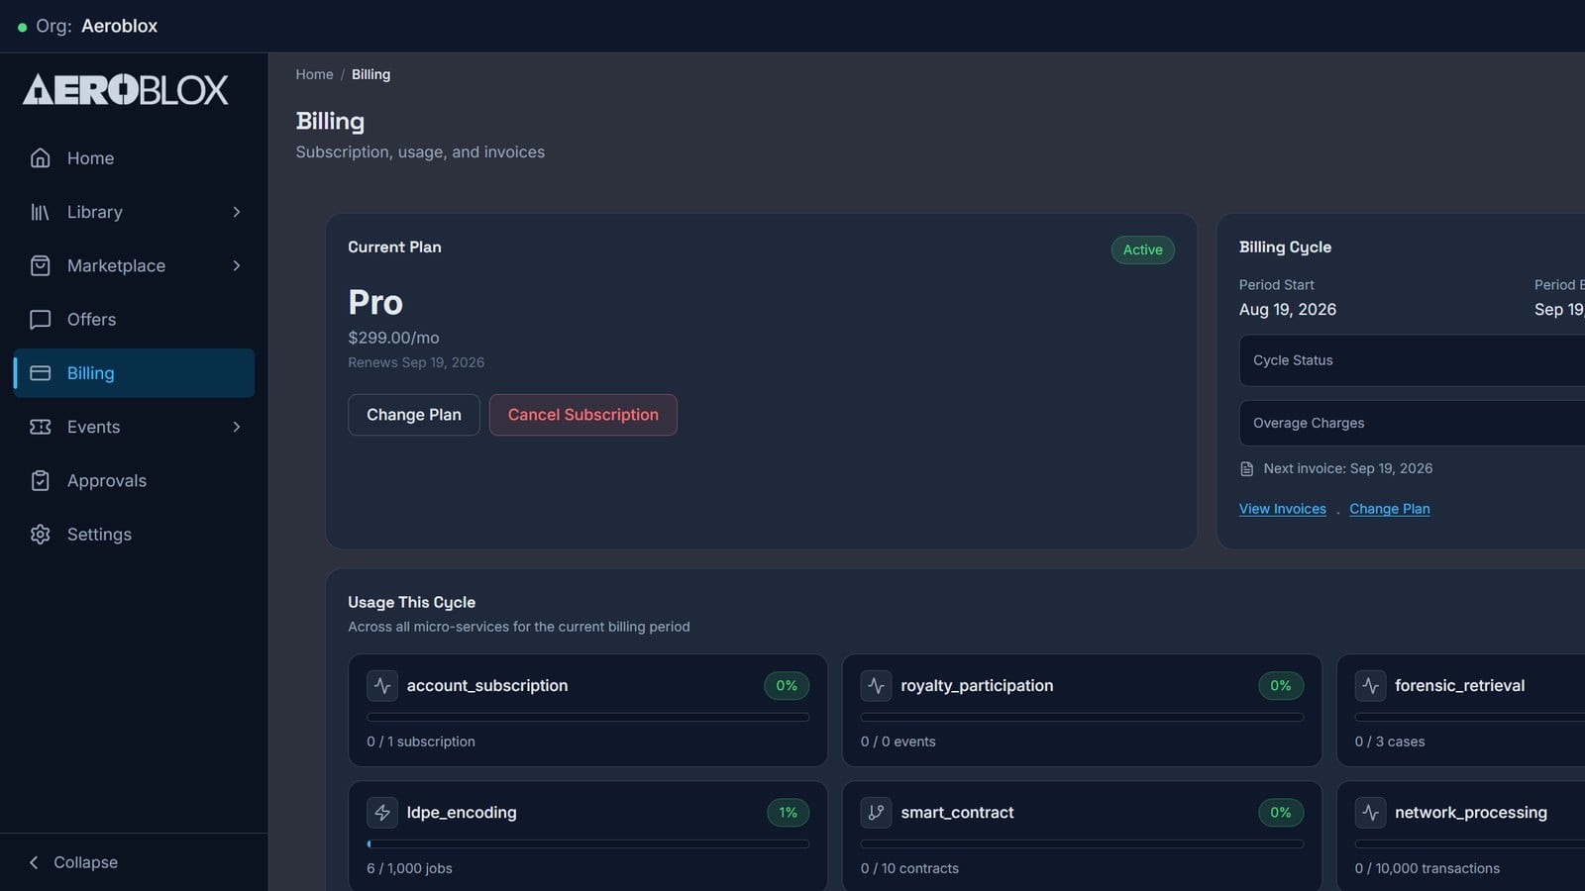Open the Settings menu item
The image size is (1585, 891).
(134, 535)
